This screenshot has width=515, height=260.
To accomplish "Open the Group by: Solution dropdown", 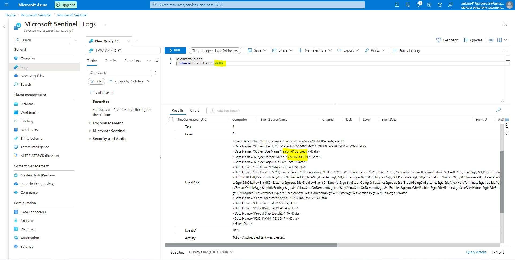I will point(129,81).
